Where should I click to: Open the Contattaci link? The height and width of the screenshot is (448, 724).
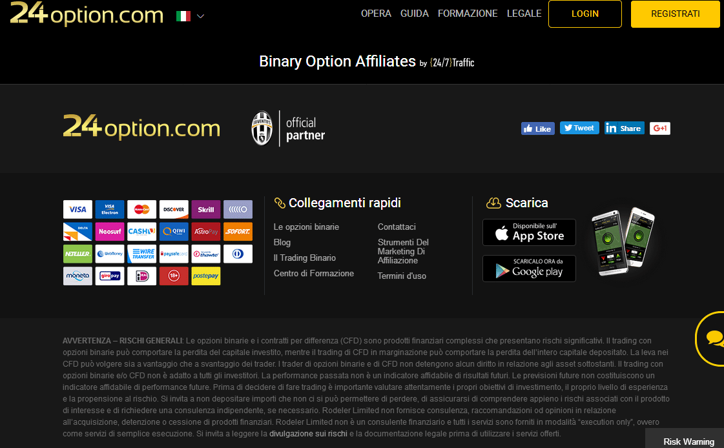[397, 227]
